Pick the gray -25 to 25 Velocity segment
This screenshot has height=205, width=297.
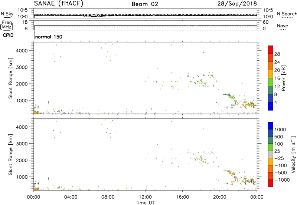271,154
